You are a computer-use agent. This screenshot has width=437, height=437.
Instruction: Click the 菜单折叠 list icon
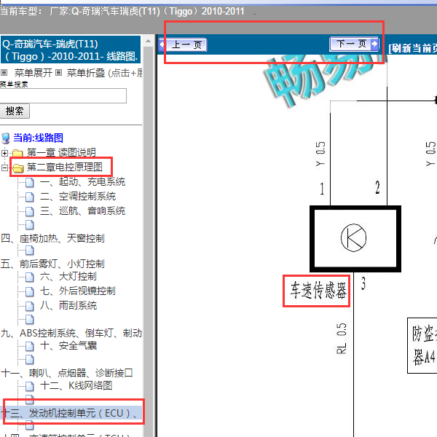point(58,73)
